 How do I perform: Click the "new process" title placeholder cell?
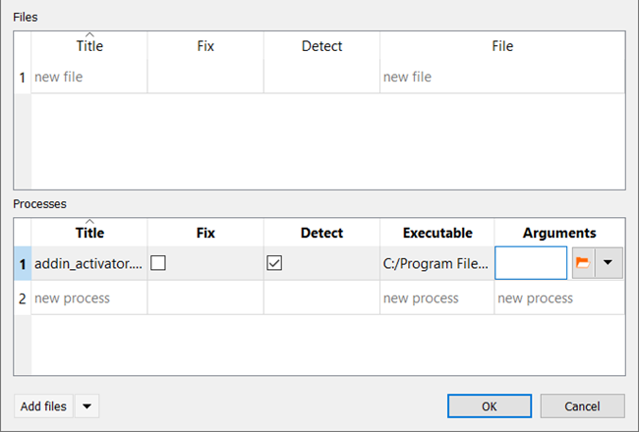pos(88,297)
